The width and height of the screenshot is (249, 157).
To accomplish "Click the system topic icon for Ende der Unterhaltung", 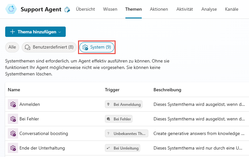I will (x=13, y=148).
